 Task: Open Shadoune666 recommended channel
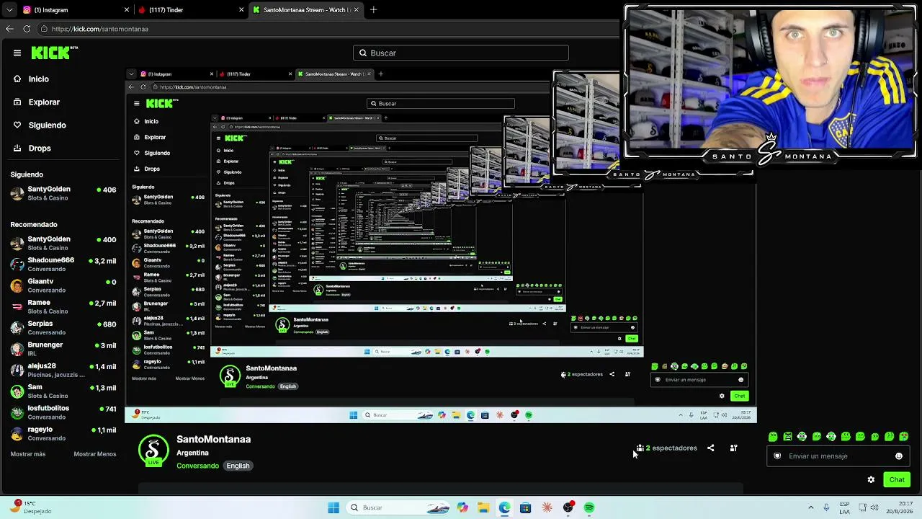point(63,265)
